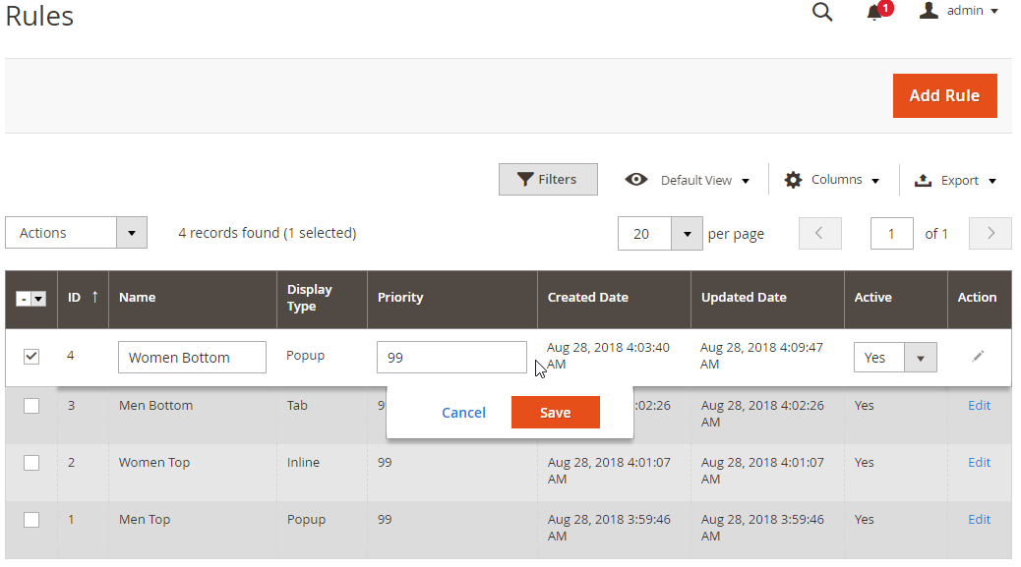
Task: Uncheck the Women Bottom row checkbox
Action: pyautogui.click(x=31, y=357)
